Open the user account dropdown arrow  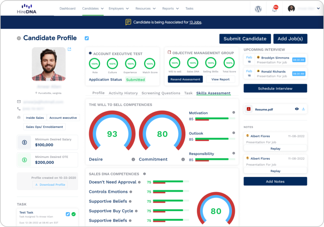[318, 9]
